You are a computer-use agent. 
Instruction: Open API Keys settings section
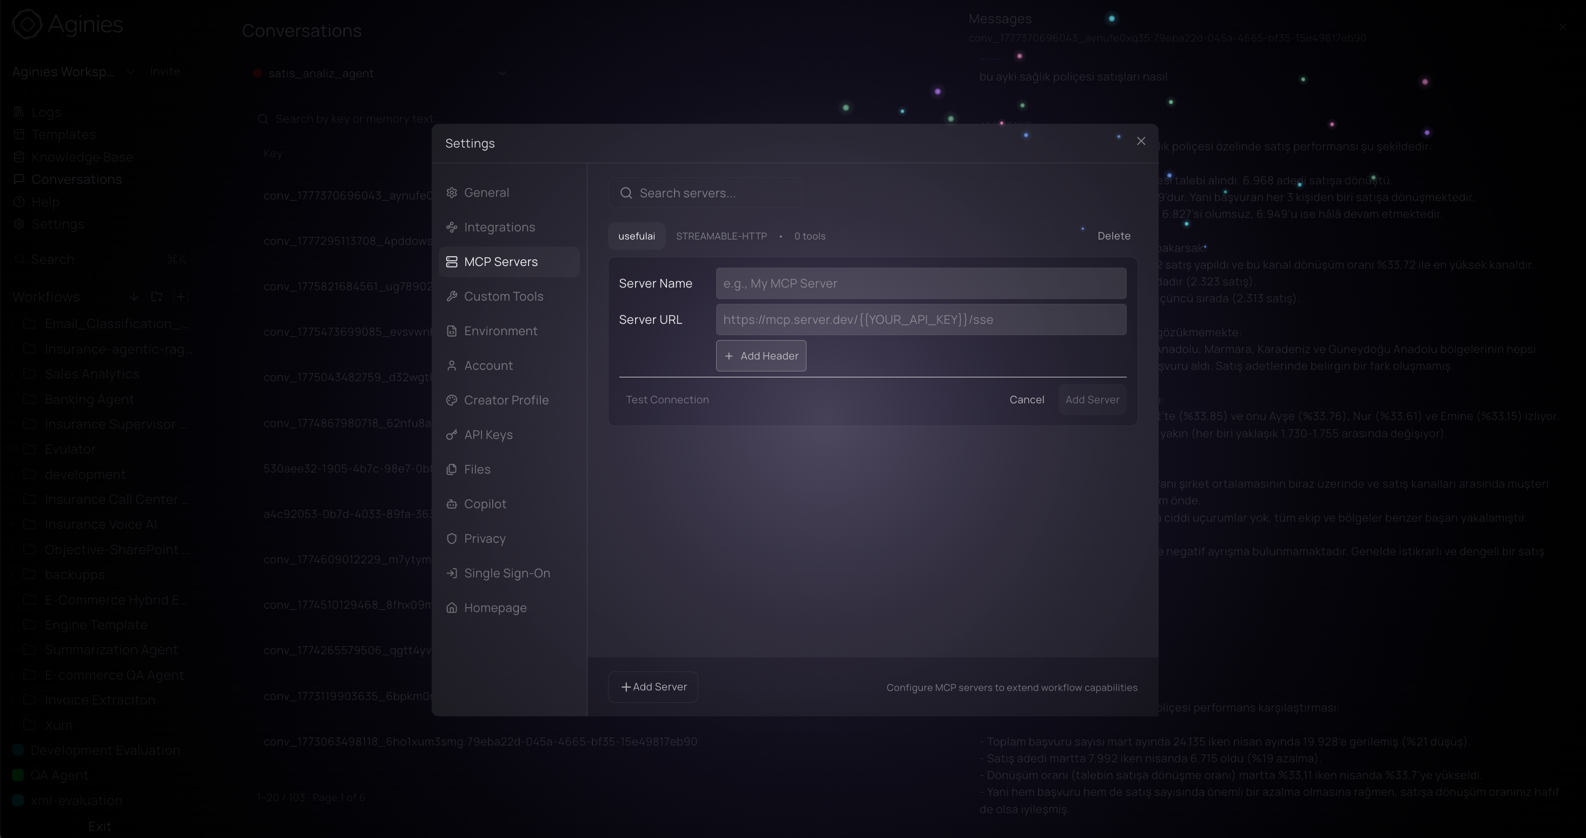(x=508, y=434)
